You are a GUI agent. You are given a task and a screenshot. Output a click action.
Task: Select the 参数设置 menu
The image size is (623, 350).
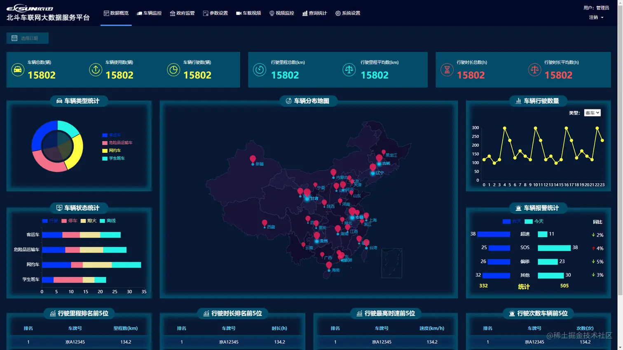point(215,13)
